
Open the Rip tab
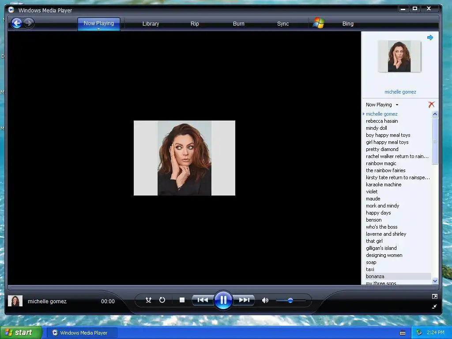(x=195, y=24)
